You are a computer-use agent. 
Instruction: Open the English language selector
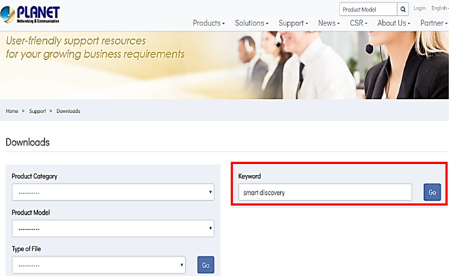tap(440, 8)
